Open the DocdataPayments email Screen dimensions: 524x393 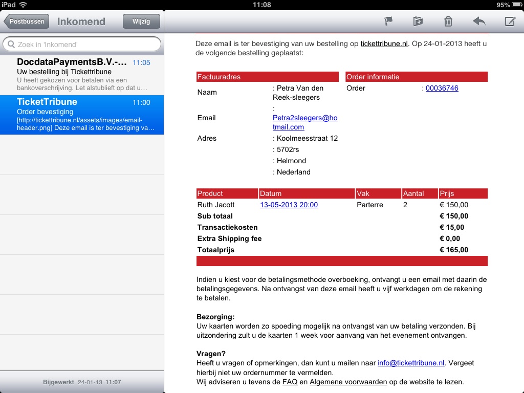point(82,75)
